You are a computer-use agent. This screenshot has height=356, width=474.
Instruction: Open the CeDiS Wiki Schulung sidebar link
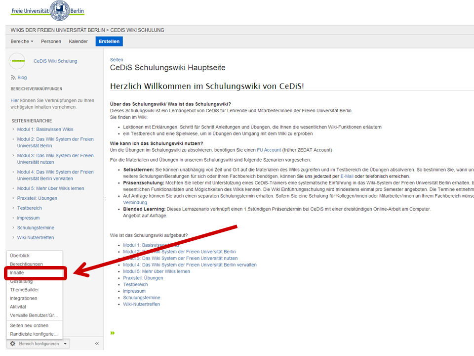55,61
